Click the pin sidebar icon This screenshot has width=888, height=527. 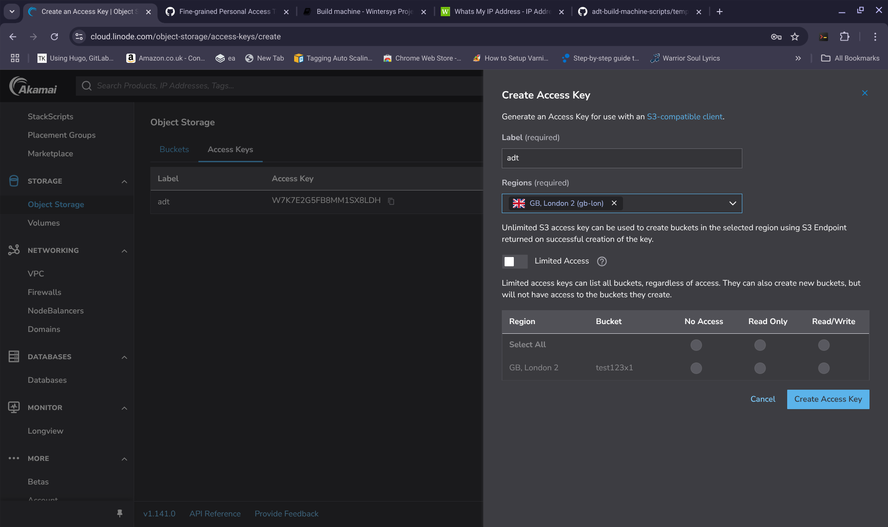coord(120,513)
